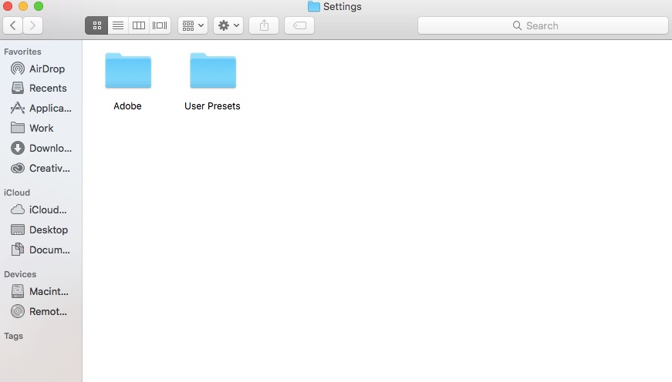Click in the Search field
This screenshot has width=672, height=382.
[x=542, y=25]
